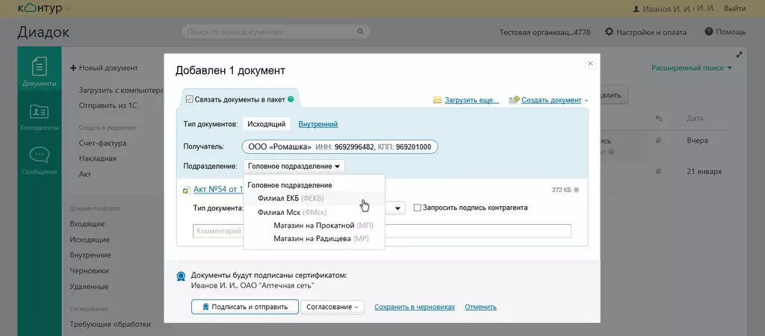The image size is (765, 336).
Task: Expand the Создать документ dropdown
Action: (x=586, y=101)
